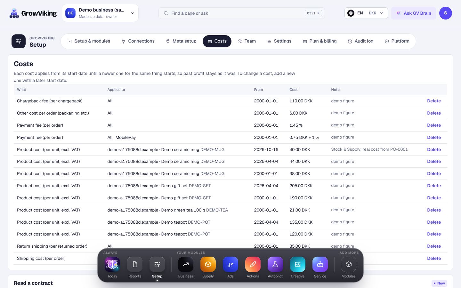This screenshot has height=288, width=461.
Task: Delete the 205.00 DKK gift set cost
Action: [434, 186]
